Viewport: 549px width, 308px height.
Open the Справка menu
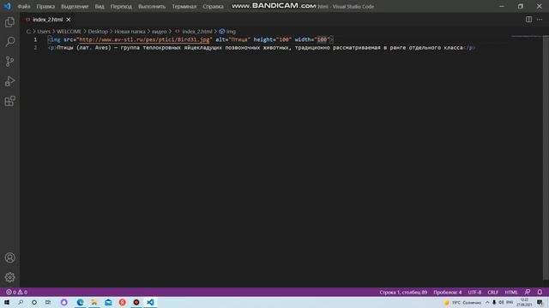pyautogui.click(x=213, y=7)
